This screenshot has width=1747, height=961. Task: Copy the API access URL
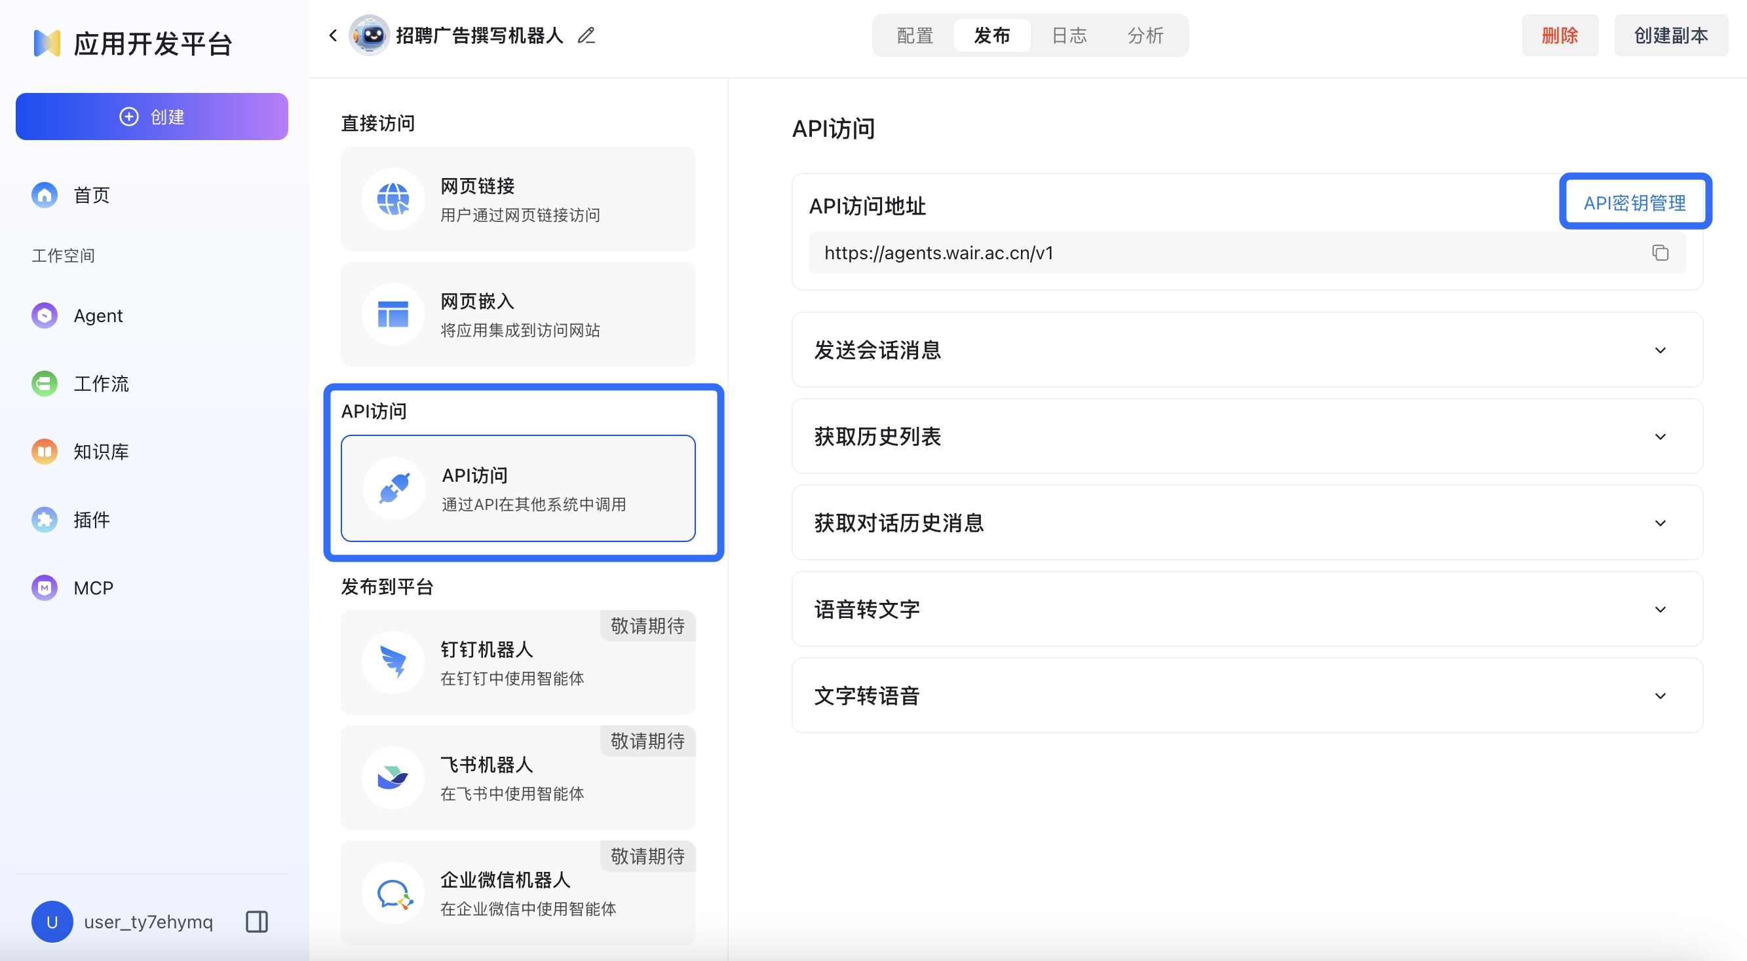pos(1661,253)
